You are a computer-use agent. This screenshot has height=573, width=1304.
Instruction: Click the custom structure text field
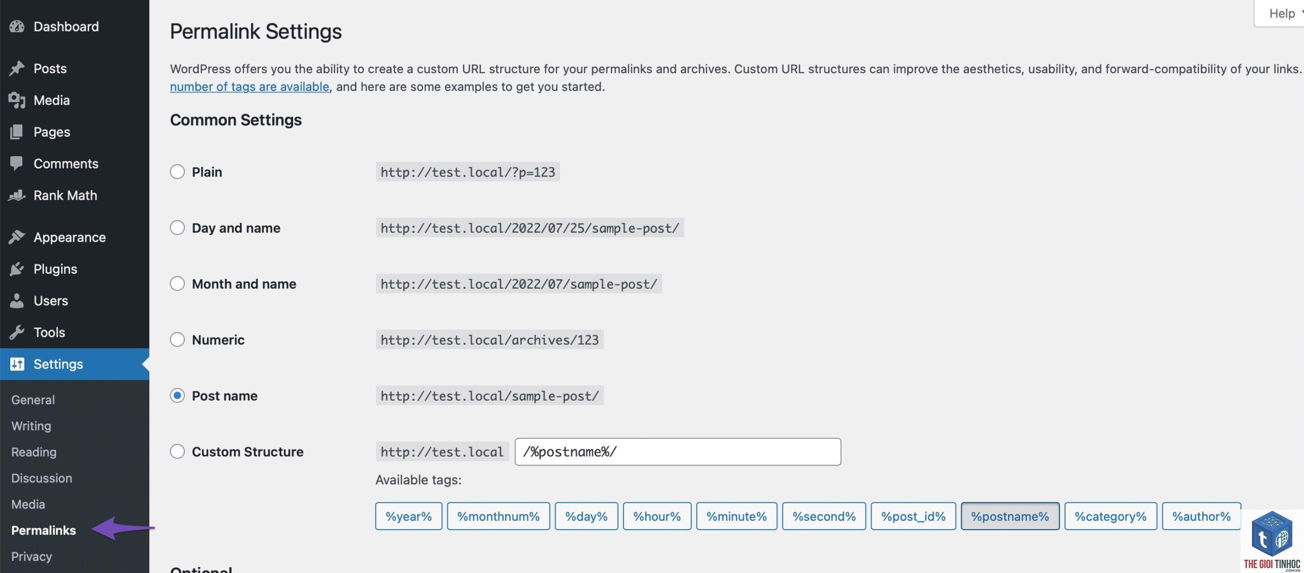pyautogui.click(x=677, y=452)
